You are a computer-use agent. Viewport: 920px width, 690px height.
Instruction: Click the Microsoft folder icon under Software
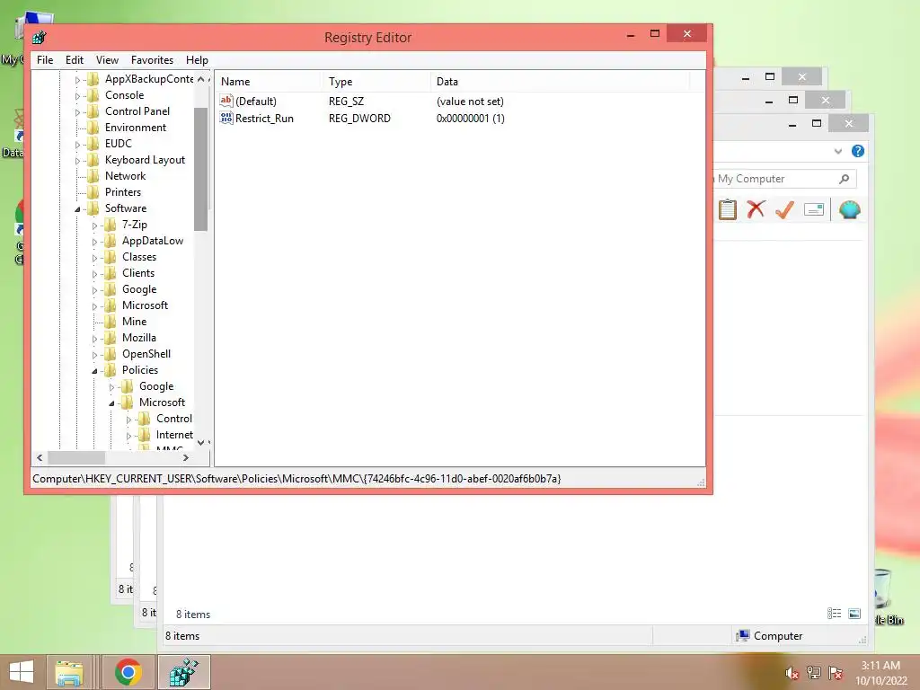pyautogui.click(x=111, y=305)
